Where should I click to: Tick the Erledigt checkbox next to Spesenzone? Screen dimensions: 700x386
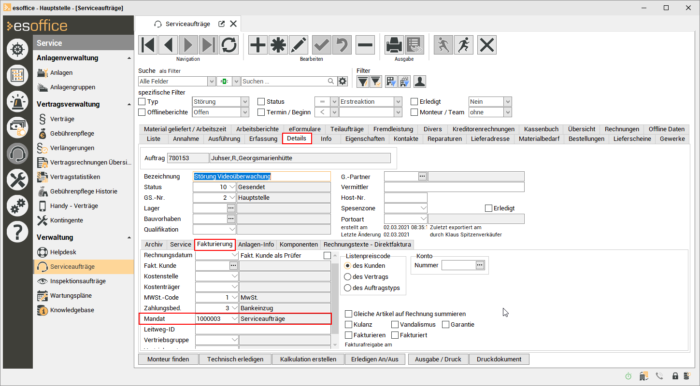(x=488, y=208)
